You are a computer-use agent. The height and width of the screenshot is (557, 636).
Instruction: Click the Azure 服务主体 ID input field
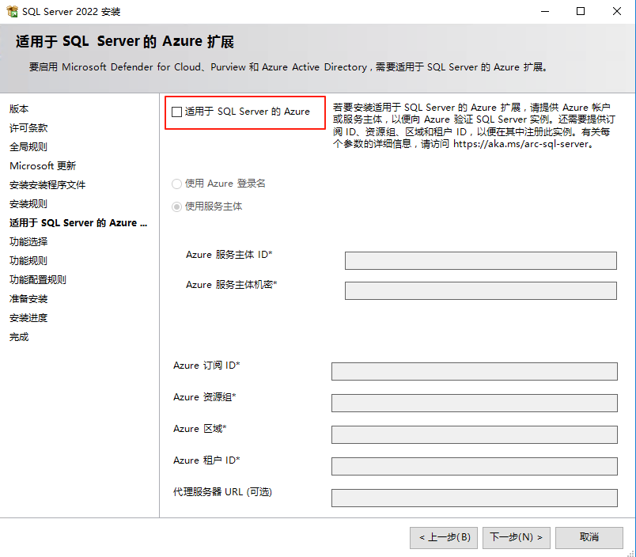coord(480,261)
